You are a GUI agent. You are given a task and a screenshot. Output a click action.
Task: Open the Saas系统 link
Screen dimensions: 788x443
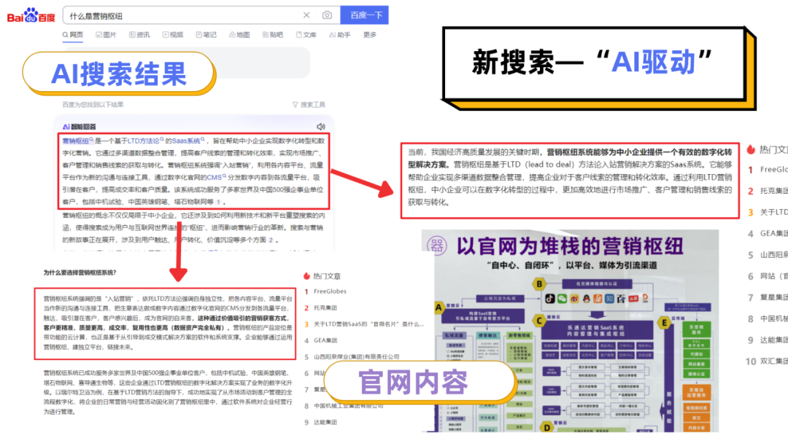(x=188, y=141)
